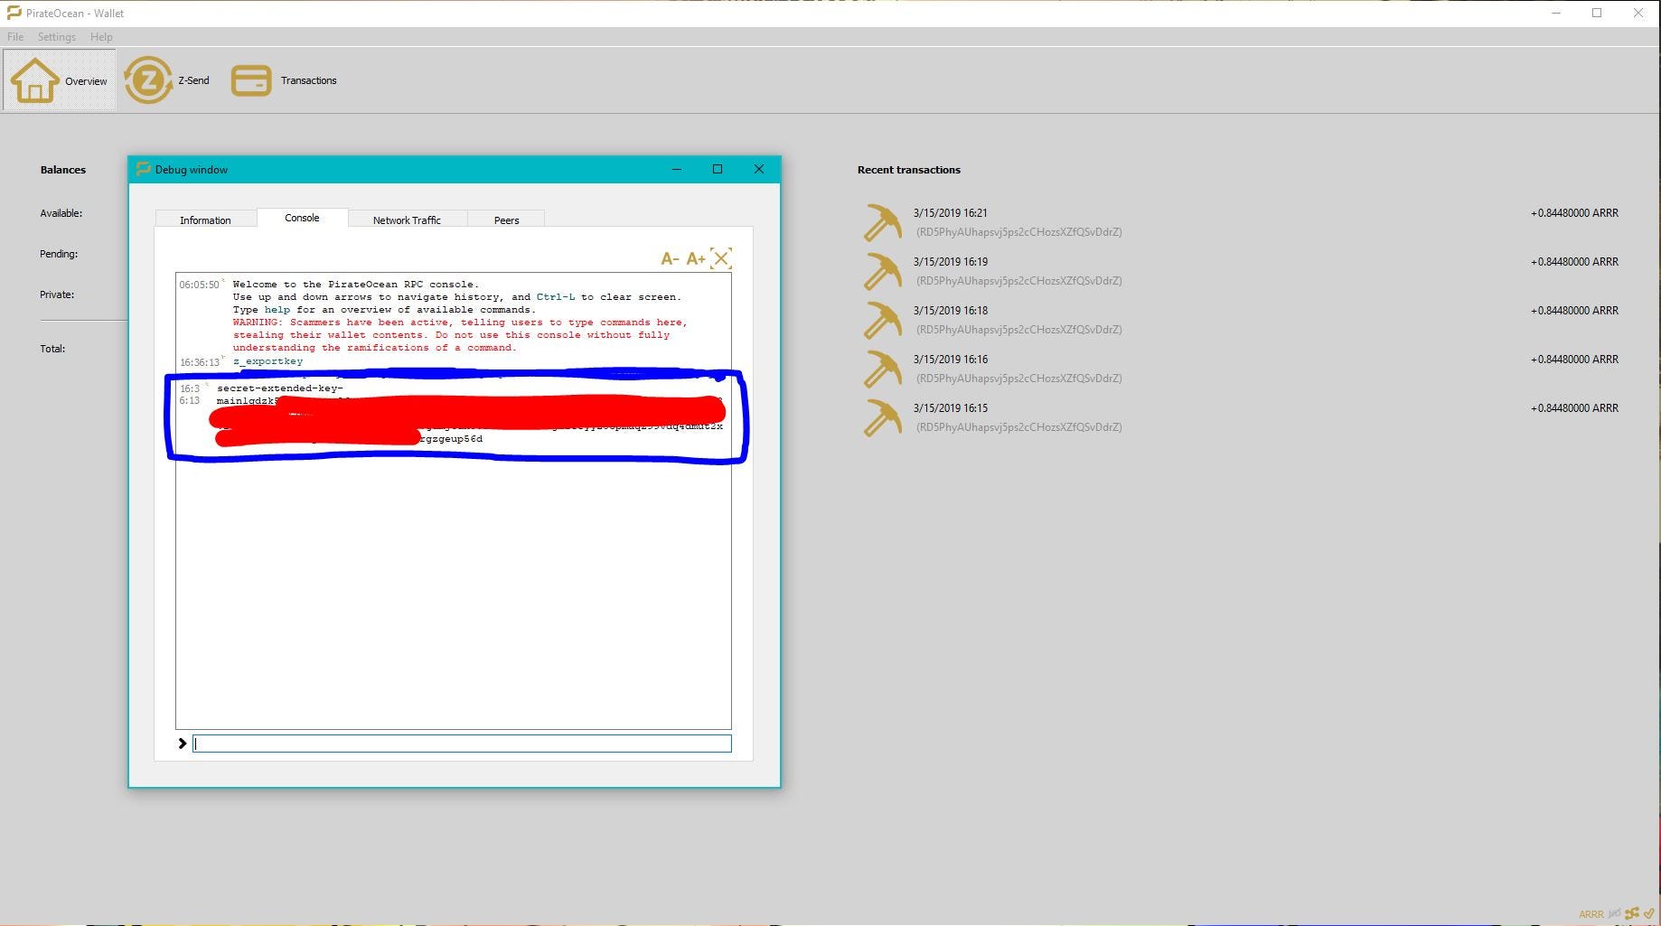Click the network connections status icon
This screenshot has width=1661, height=926.
click(x=1632, y=913)
